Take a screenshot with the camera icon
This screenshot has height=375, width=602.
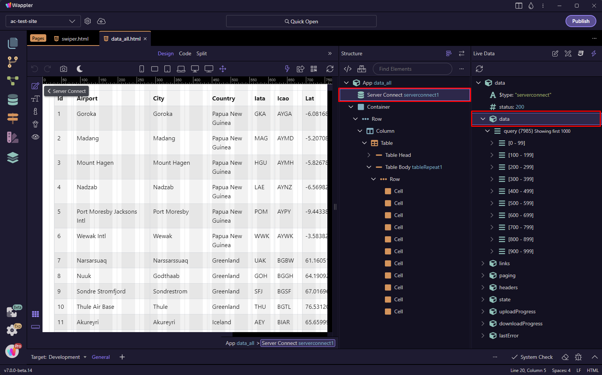tap(64, 69)
